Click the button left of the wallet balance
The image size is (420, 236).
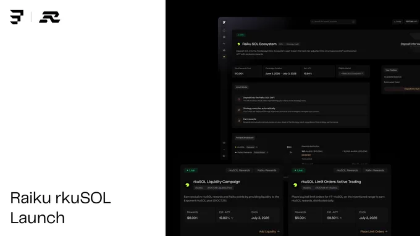point(398,22)
